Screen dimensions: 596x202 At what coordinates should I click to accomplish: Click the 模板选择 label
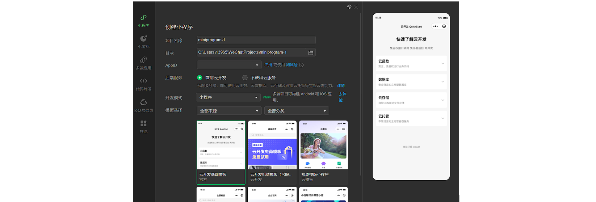[174, 110]
